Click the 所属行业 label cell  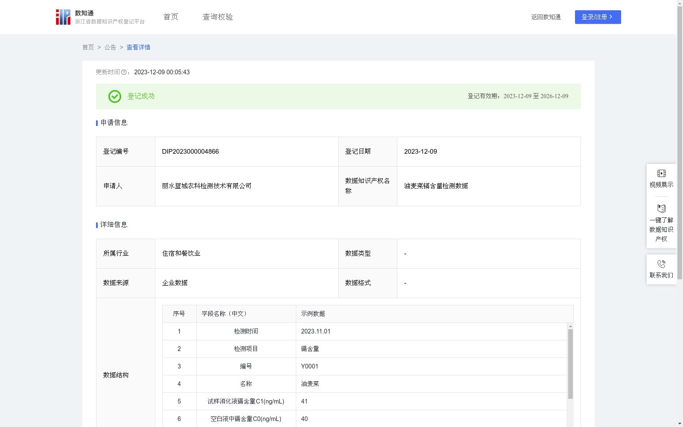pos(126,254)
